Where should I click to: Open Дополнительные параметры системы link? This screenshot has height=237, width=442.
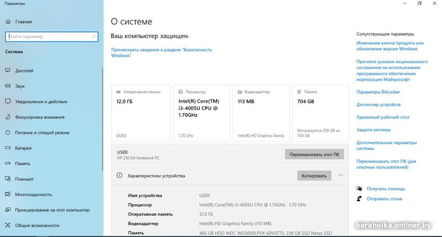click(386, 146)
